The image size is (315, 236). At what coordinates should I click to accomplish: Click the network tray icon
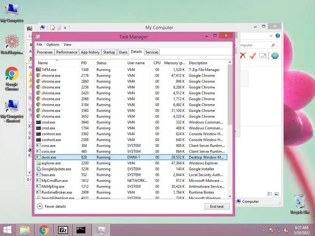[x=279, y=230]
